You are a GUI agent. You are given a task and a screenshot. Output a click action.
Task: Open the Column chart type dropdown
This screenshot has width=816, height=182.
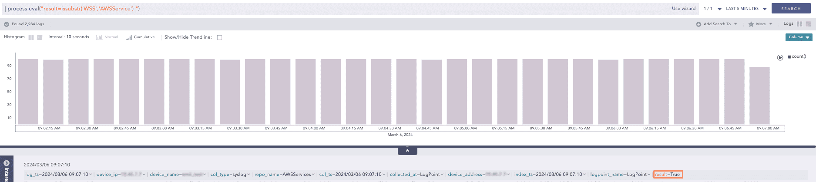pyautogui.click(x=799, y=37)
